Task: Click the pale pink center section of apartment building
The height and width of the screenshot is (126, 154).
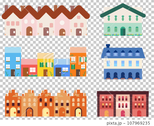Action: pyautogui.click(x=123, y=106)
